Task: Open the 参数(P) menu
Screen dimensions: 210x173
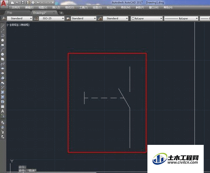Action: click(139, 8)
